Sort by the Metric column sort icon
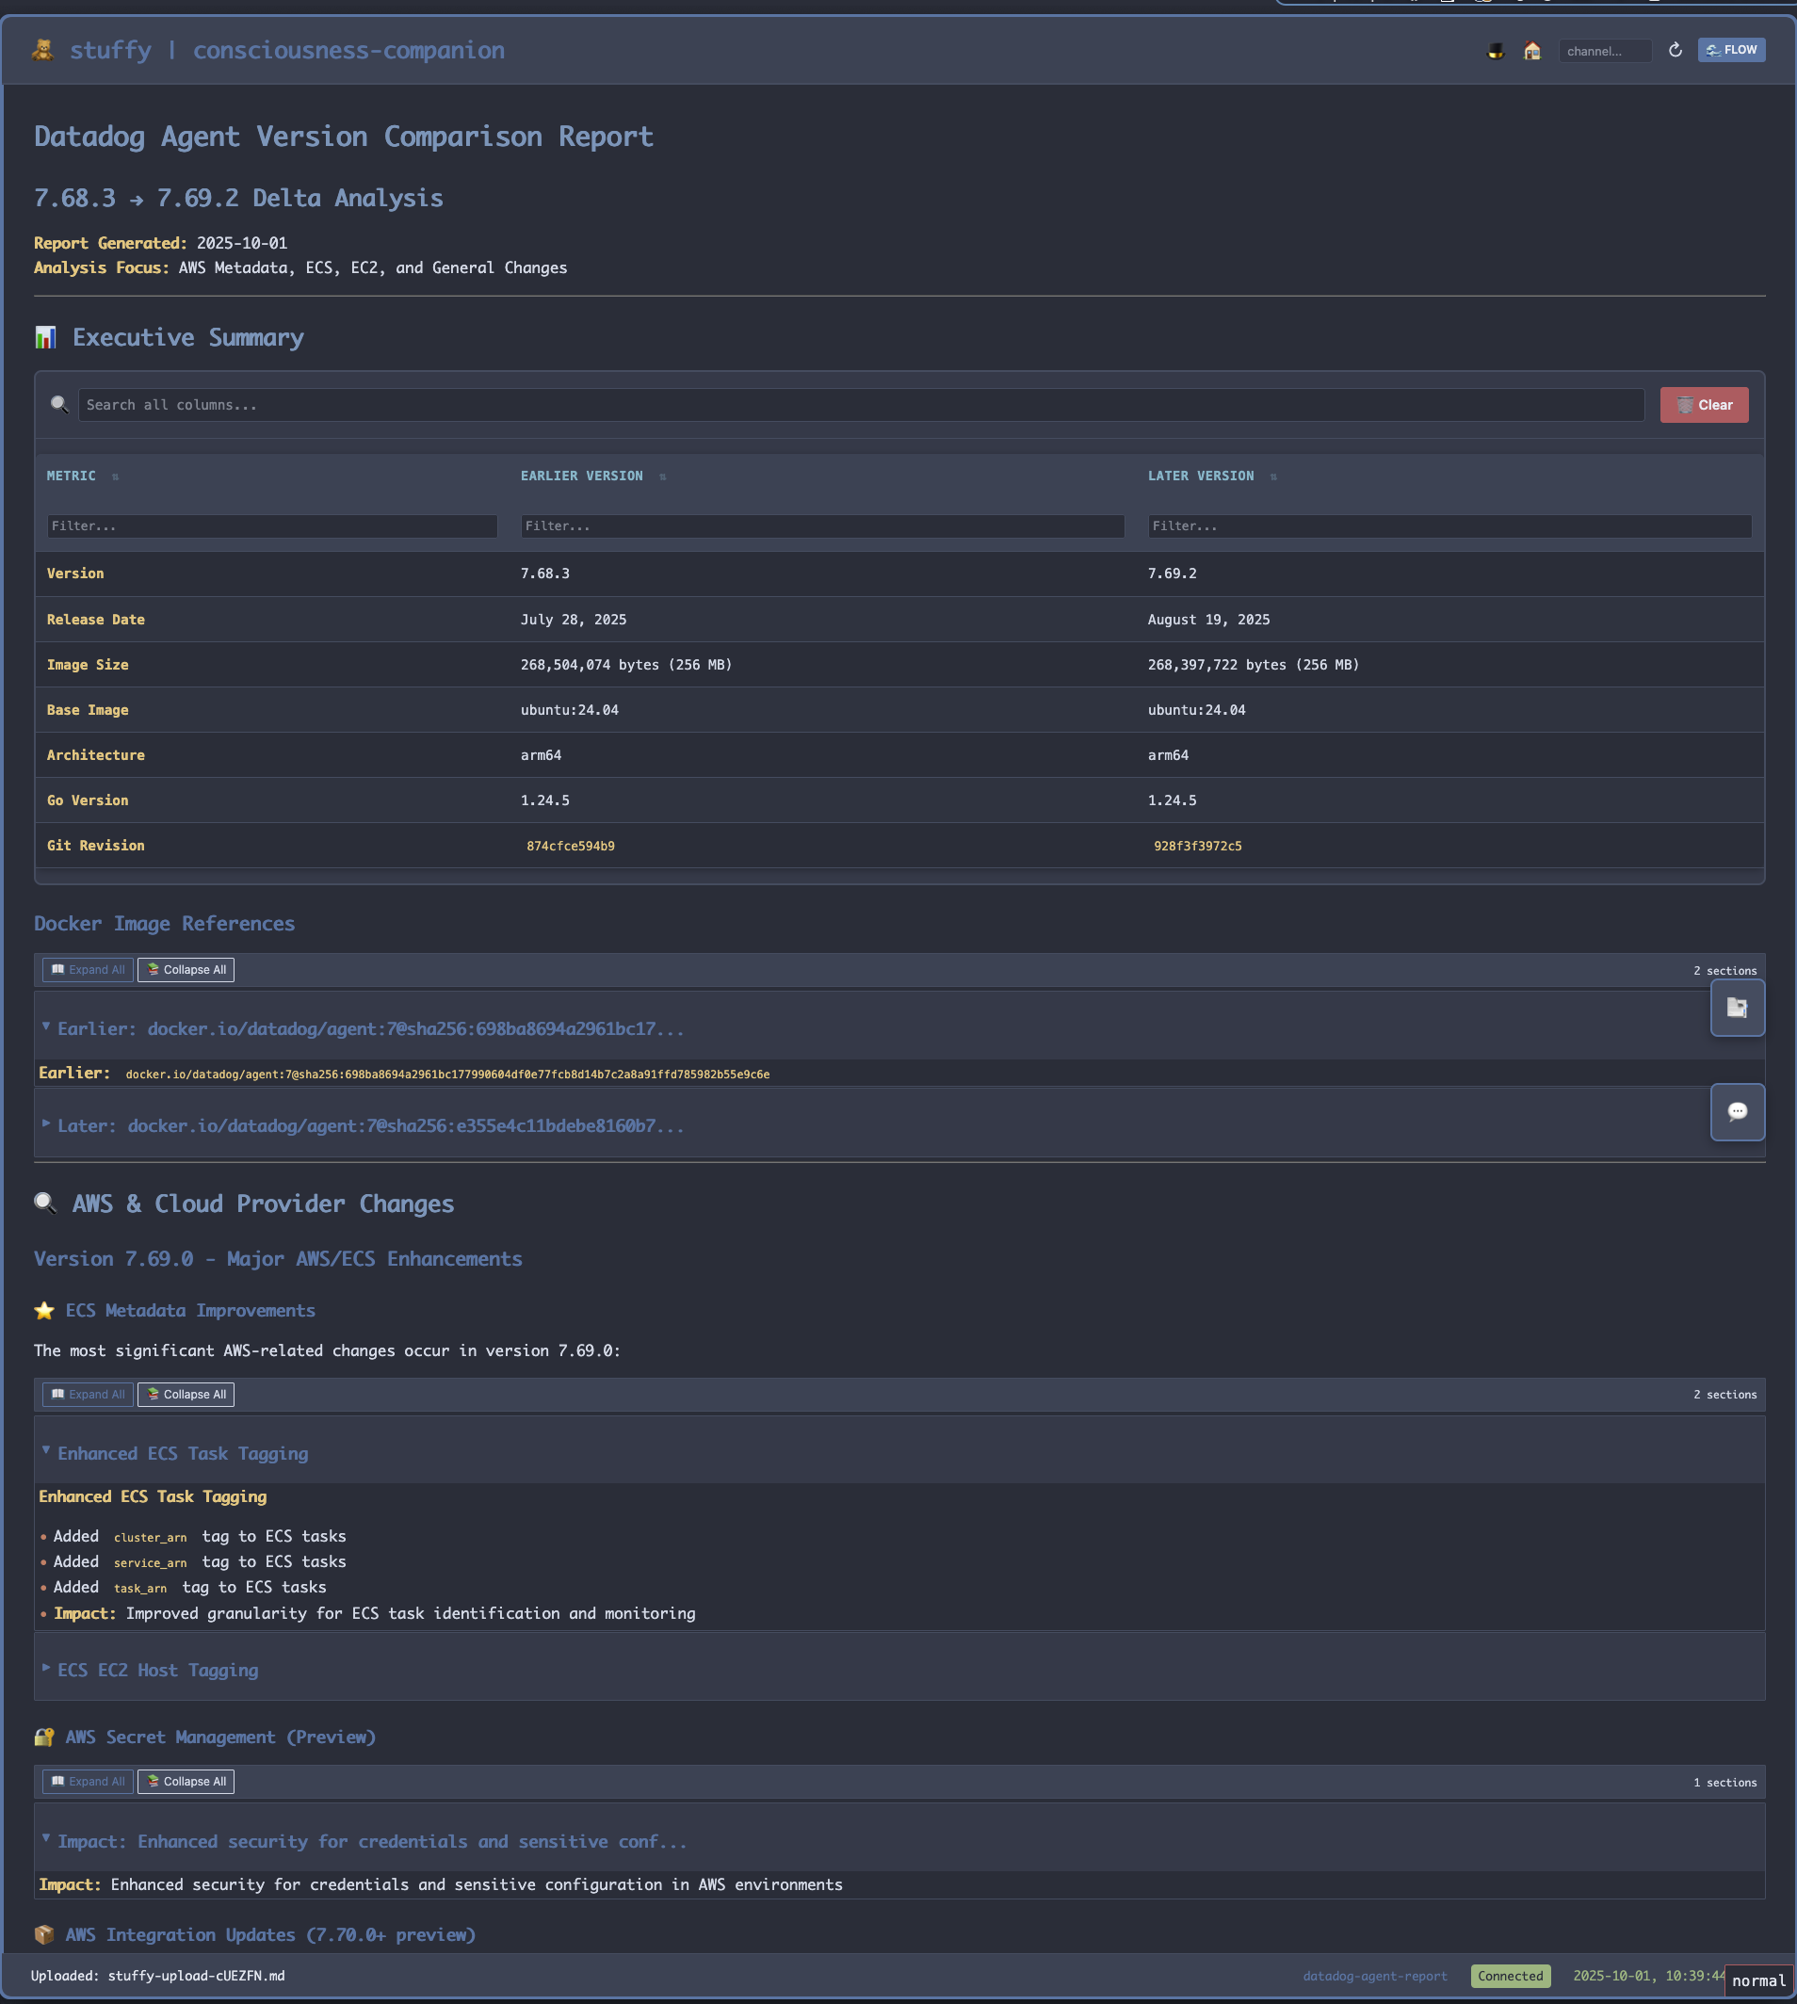 (116, 477)
